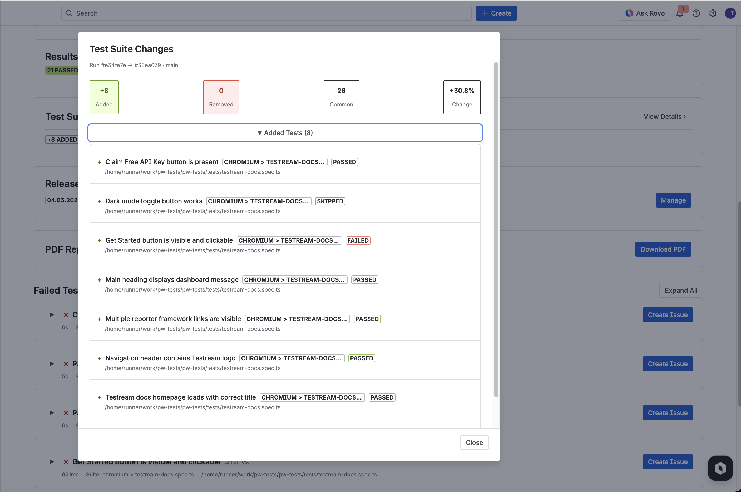Click the plus icon beside Claim Free API Key
Viewport: 741px width, 492px height.
tap(100, 162)
